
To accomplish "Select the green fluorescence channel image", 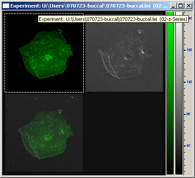I will [x=44, y=53].
